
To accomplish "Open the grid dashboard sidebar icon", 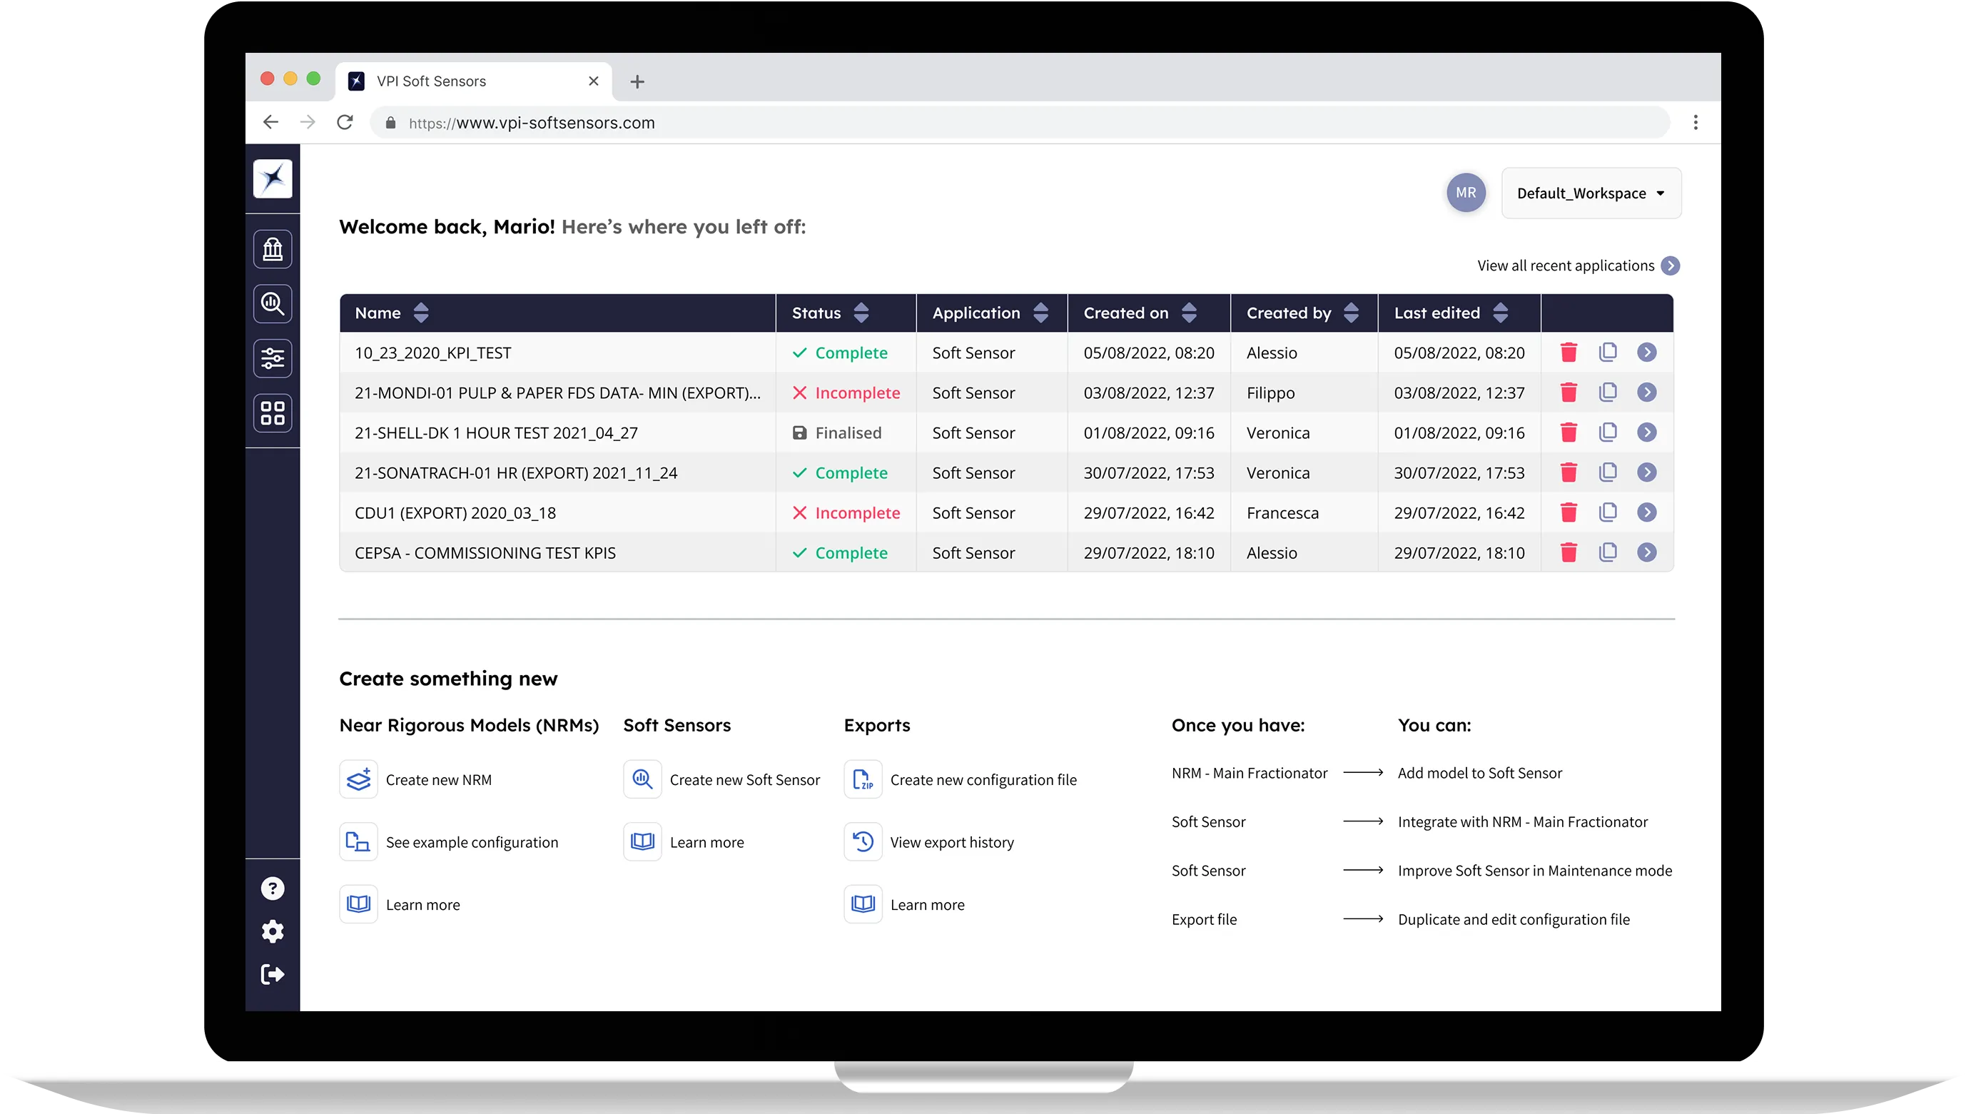I will [273, 414].
